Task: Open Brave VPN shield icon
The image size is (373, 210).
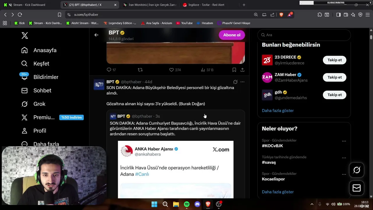Action: tap(360, 15)
